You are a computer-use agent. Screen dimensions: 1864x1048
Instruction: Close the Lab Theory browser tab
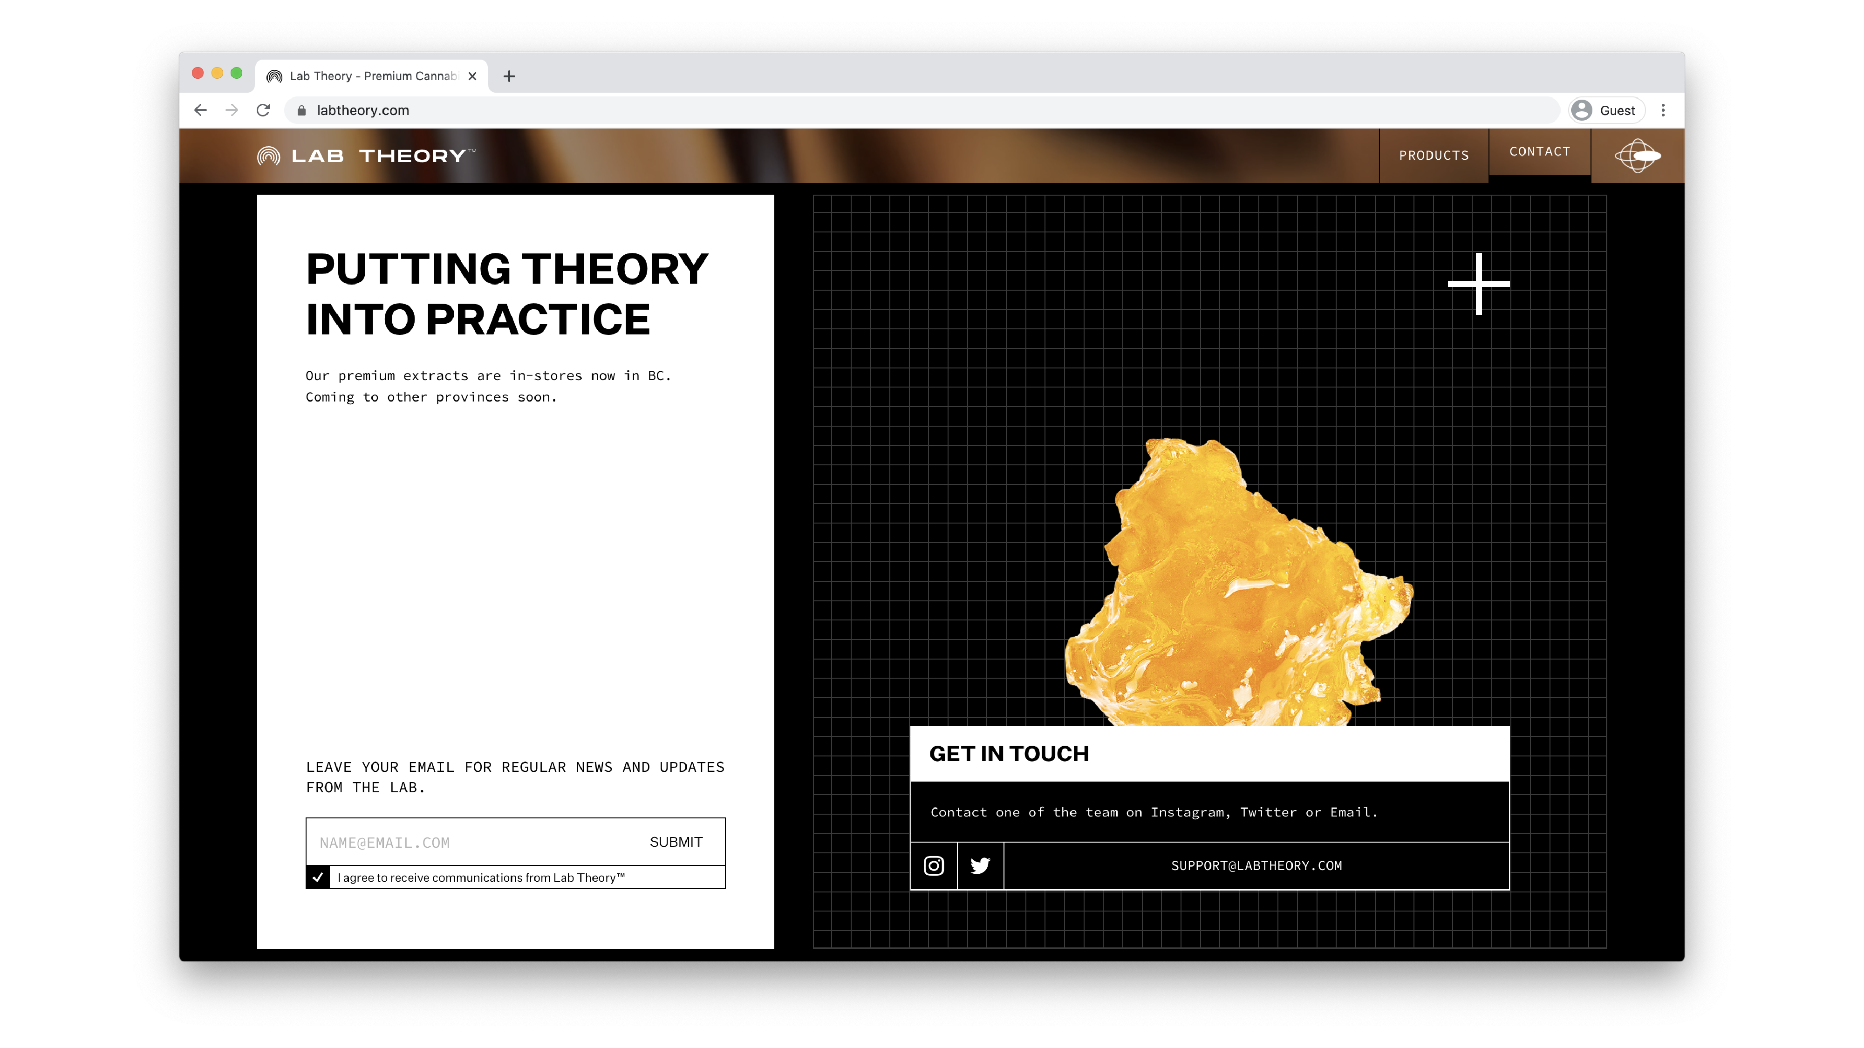pos(472,76)
